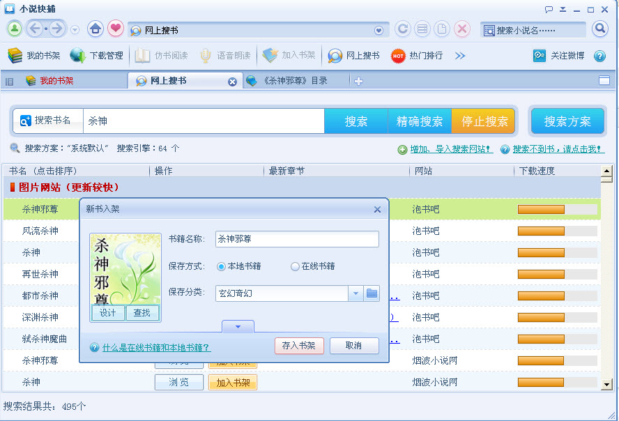The height and width of the screenshot is (421, 619).
Task: Click 网上搜书 toolbar button
Action: click(353, 56)
